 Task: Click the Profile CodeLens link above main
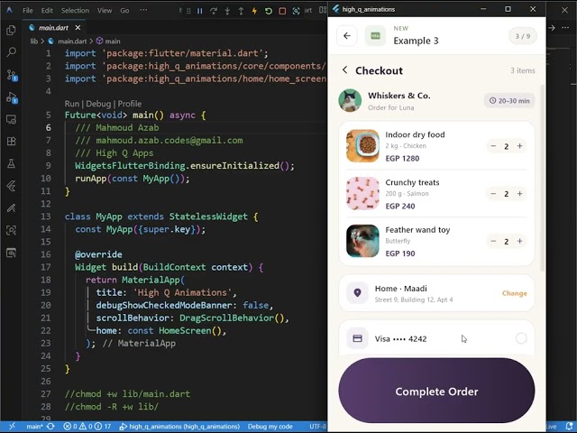(130, 104)
